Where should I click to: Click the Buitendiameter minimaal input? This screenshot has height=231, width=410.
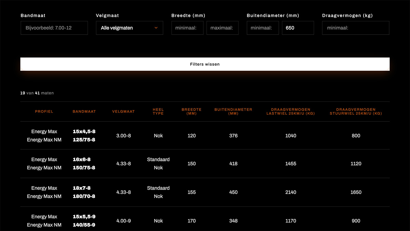coord(263,28)
